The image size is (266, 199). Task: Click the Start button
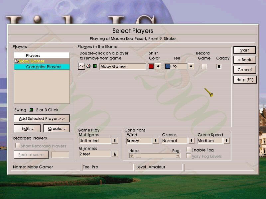[244, 50]
